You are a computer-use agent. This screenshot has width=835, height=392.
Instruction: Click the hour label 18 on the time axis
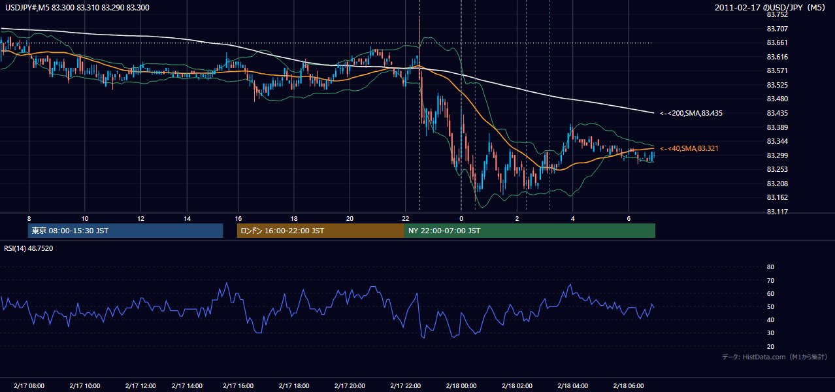[294, 218]
